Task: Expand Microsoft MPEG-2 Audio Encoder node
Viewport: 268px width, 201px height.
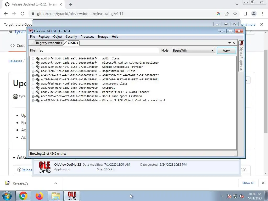Action: click(33, 92)
